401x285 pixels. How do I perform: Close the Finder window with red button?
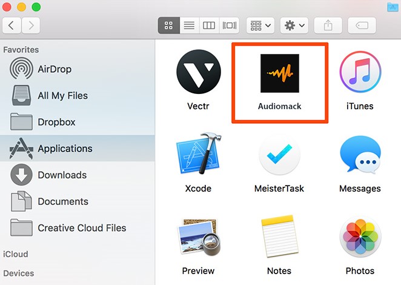coord(7,7)
